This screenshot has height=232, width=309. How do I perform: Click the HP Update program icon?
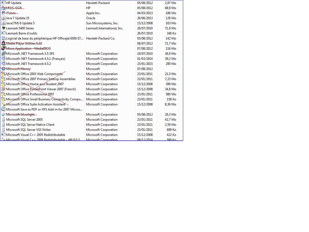[3, 3]
